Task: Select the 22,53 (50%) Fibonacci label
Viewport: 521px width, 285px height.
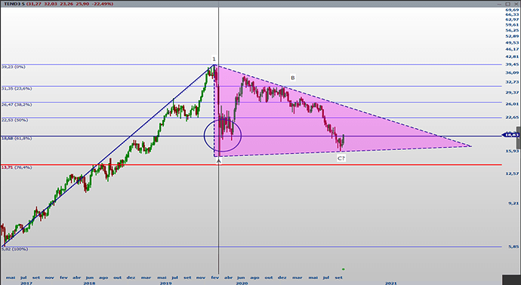Action: point(14,120)
